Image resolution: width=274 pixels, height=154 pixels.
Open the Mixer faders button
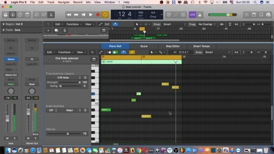pos(44,15)
